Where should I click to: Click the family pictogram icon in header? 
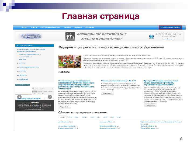point(70,36)
